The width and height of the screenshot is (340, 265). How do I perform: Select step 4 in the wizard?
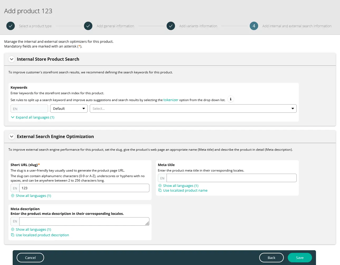click(254, 26)
